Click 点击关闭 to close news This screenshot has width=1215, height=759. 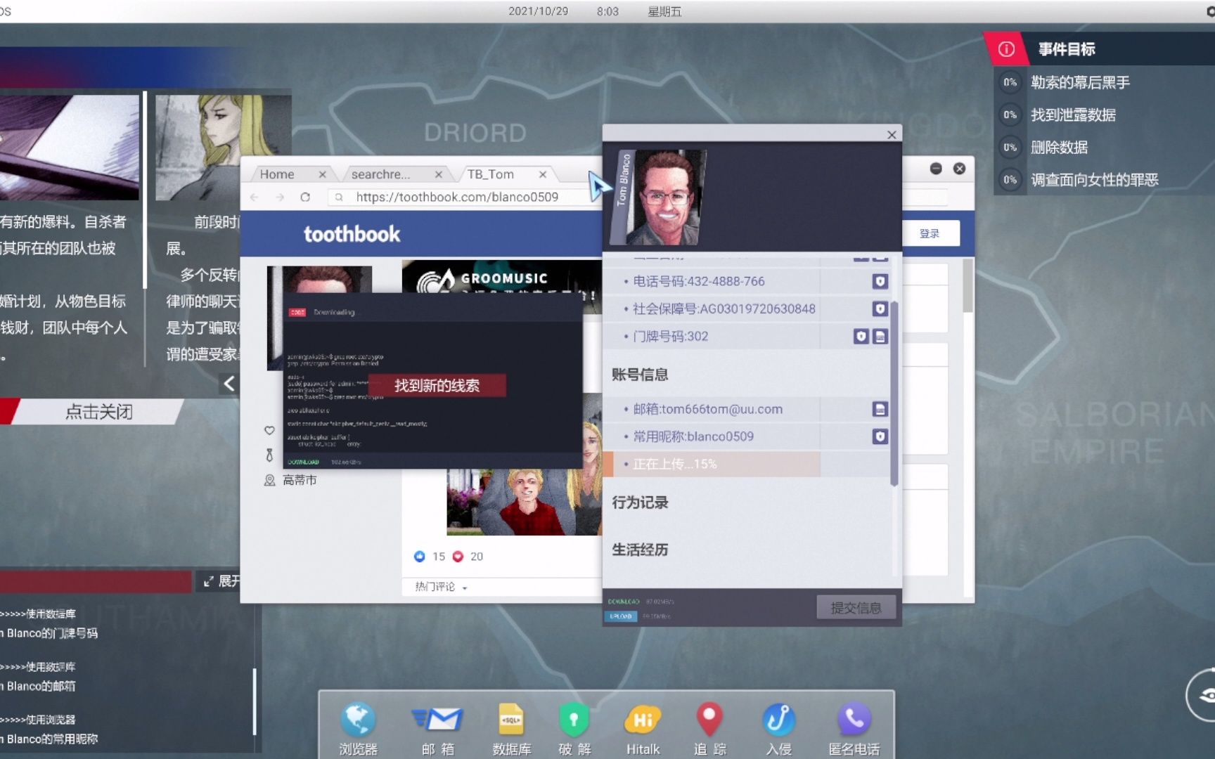pos(98,412)
